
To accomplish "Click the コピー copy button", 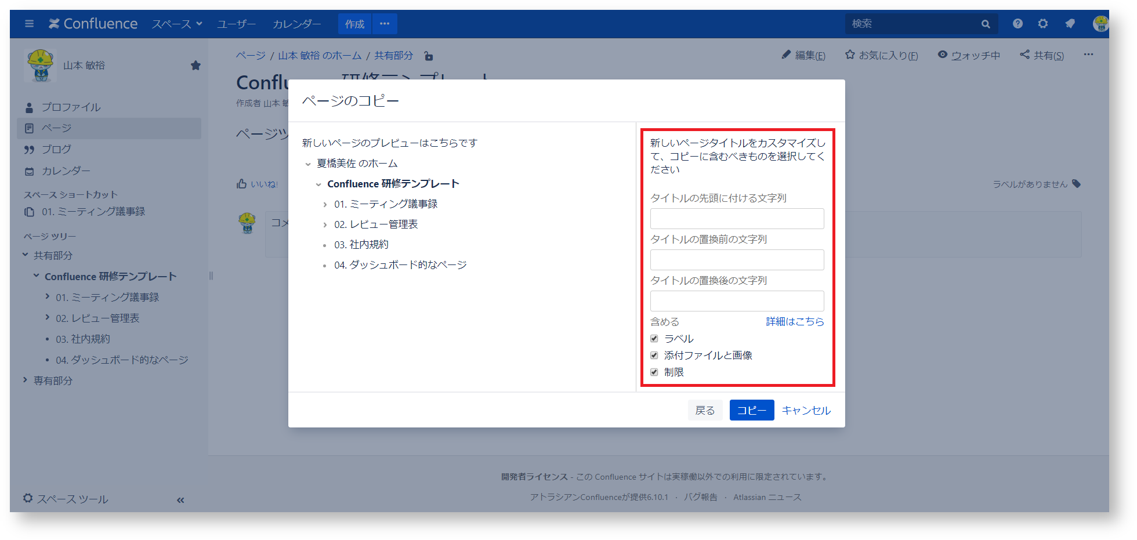I will (x=752, y=410).
